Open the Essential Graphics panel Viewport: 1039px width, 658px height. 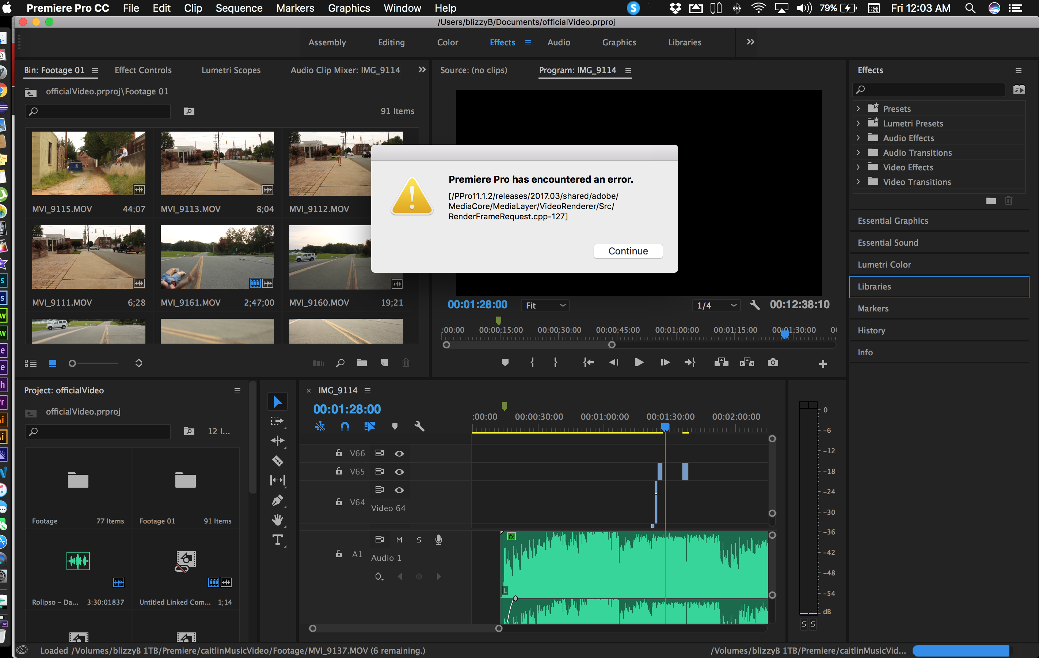[x=892, y=221]
